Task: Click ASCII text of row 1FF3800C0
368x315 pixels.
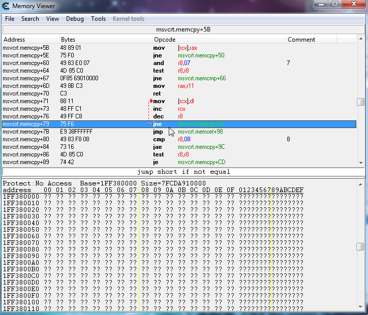Action: (271, 275)
